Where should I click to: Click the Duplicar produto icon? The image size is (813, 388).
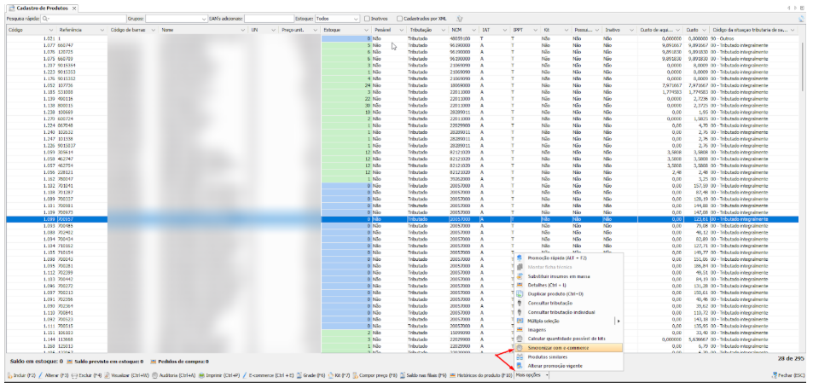(x=520, y=293)
